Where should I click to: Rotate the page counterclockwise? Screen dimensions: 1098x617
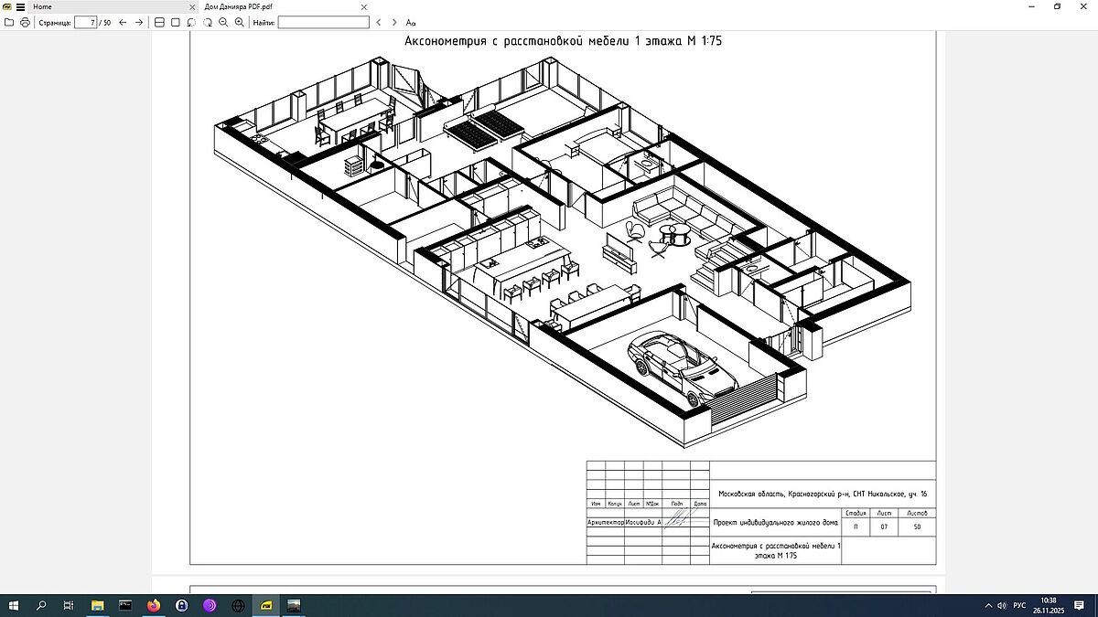tap(192, 22)
